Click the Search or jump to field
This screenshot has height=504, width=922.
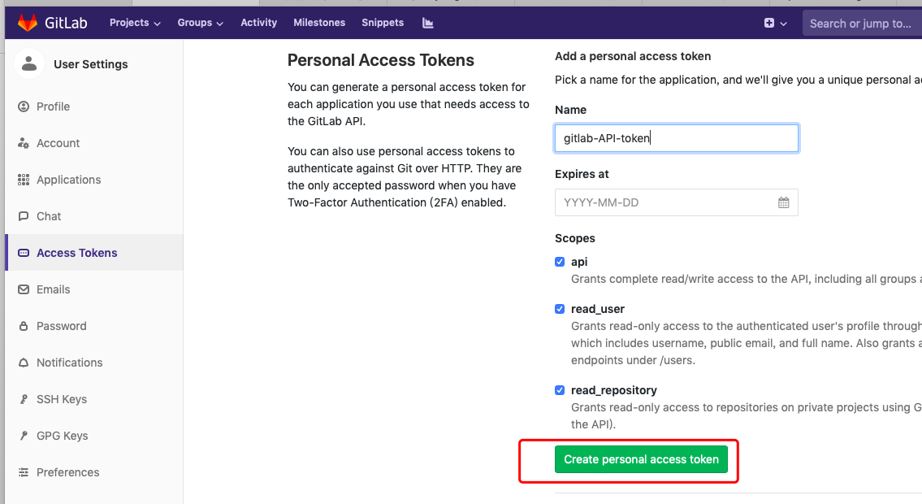861,23
